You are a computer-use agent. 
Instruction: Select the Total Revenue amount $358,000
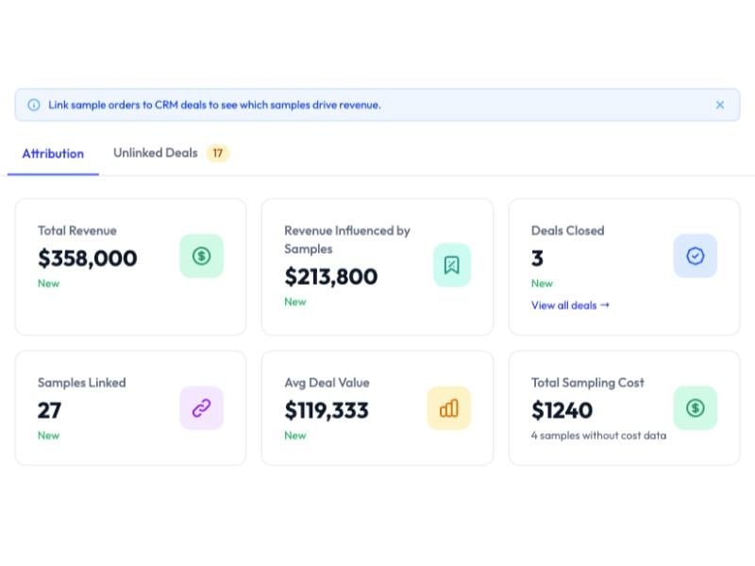87,258
